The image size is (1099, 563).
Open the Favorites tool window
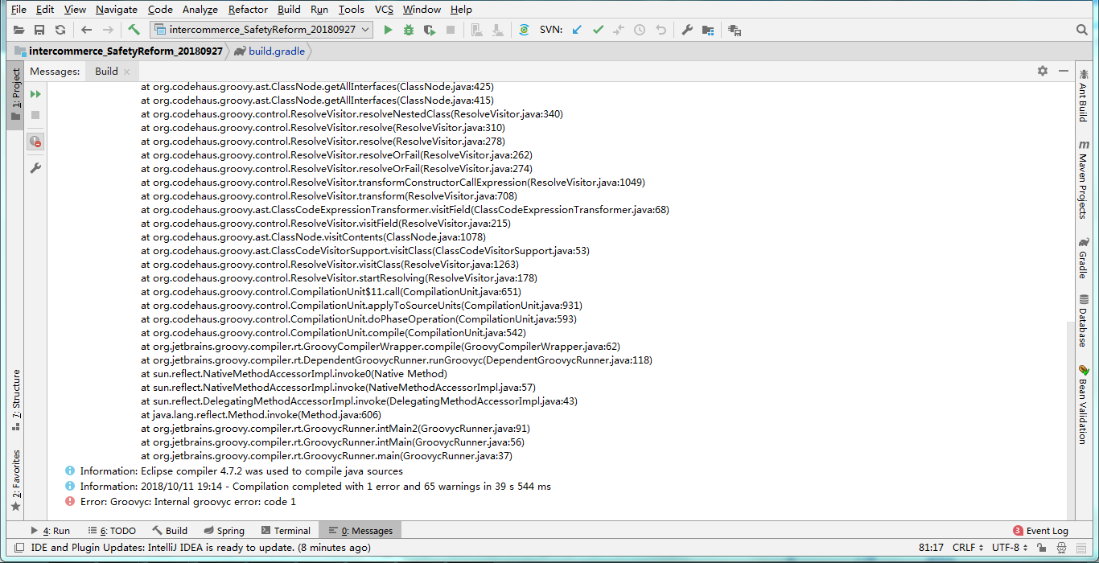coord(15,480)
